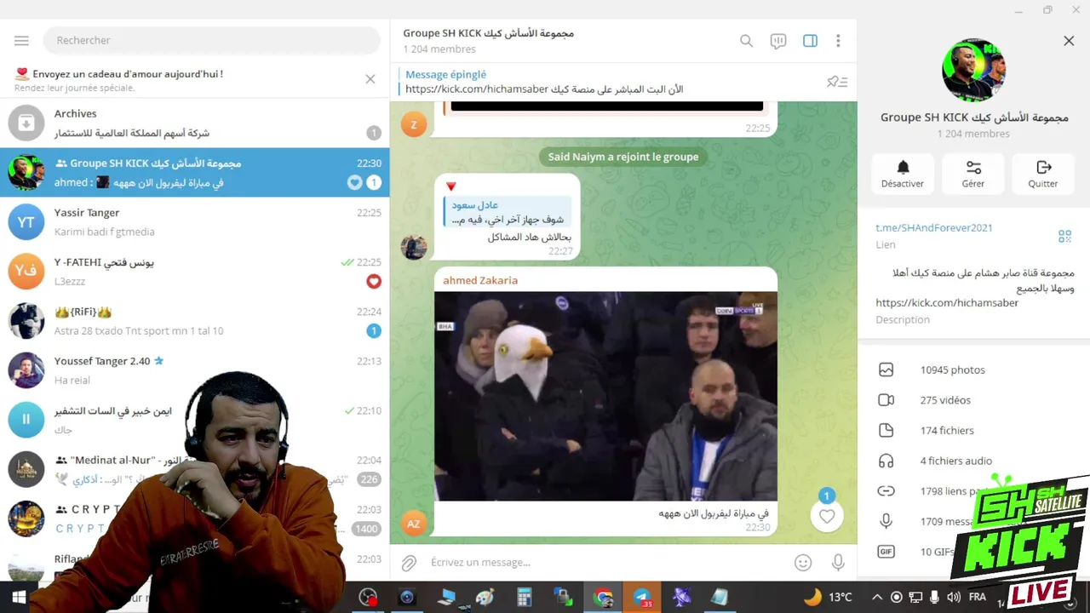
Task: Click the quoted reply from عادل سعود
Action: pos(508,212)
